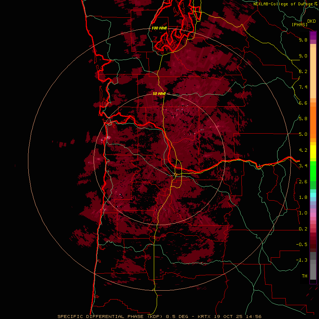This screenshot has height=319, width=319.
Task: Click the 6.6 value on the scale
Action: click(303, 103)
